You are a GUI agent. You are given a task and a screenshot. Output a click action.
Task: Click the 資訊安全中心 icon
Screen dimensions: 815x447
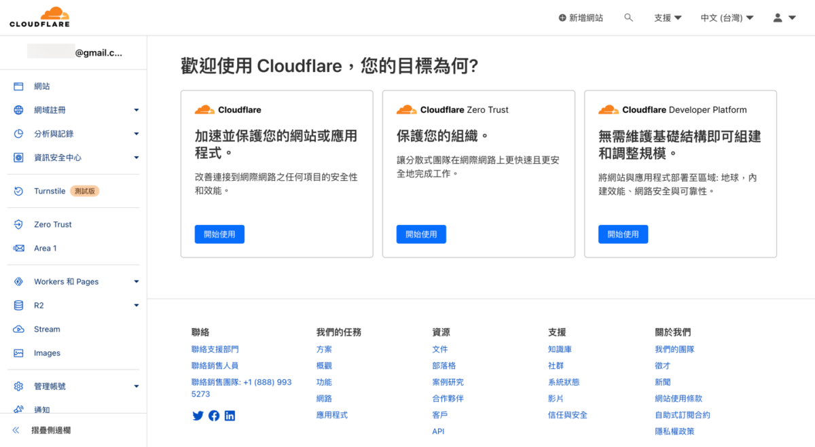click(19, 158)
